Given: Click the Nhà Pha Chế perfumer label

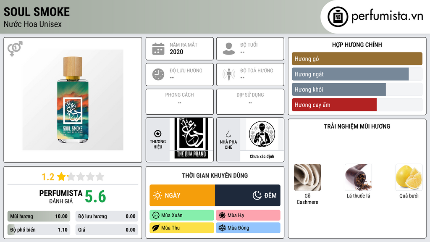Looking at the screenshot, I should pyautogui.click(x=228, y=145).
